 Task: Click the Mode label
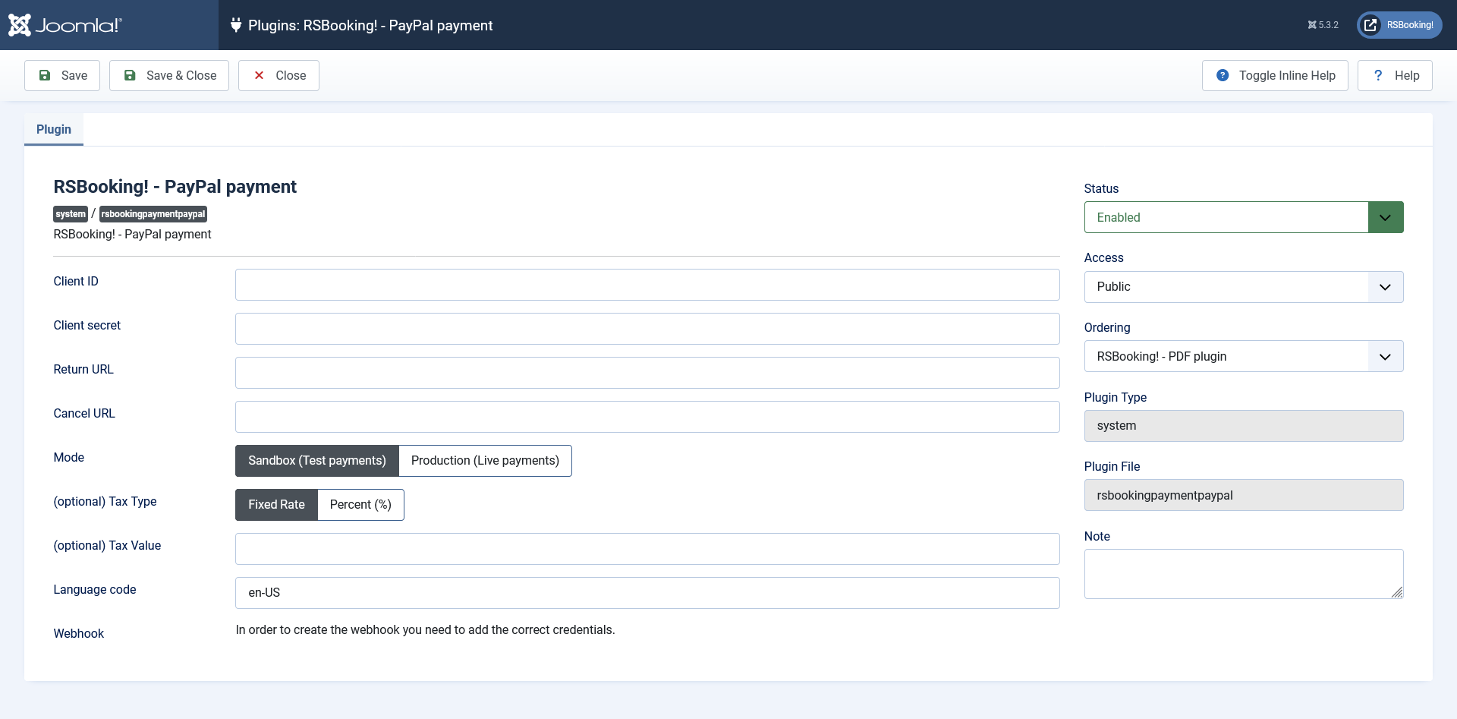click(x=69, y=457)
